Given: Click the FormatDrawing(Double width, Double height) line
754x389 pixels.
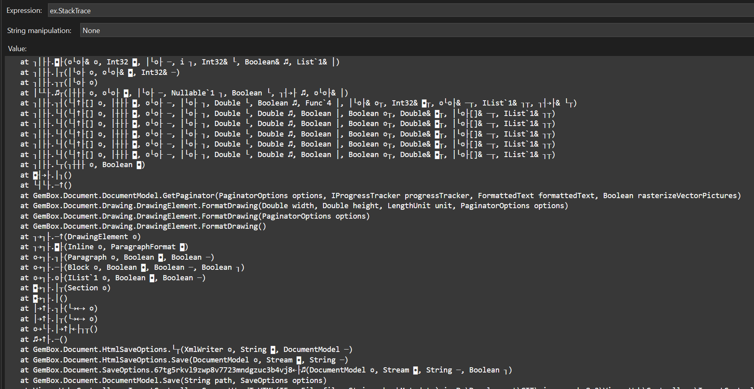Looking at the screenshot, I should [x=294, y=206].
